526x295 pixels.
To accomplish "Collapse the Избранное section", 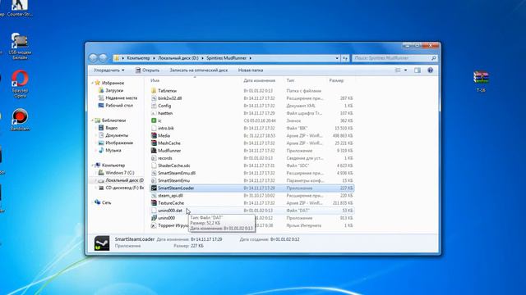I will tap(93, 83).
